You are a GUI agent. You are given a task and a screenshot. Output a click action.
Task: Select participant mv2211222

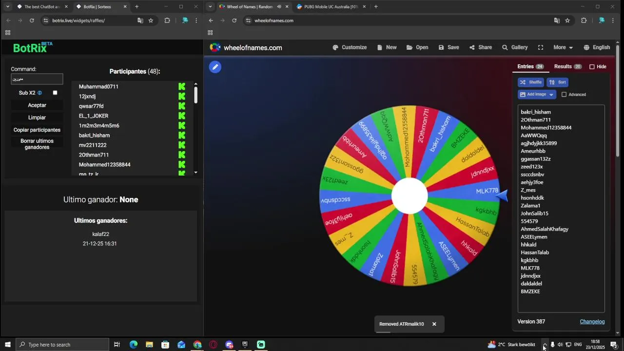pyautogui.click(x=93, y=145)
